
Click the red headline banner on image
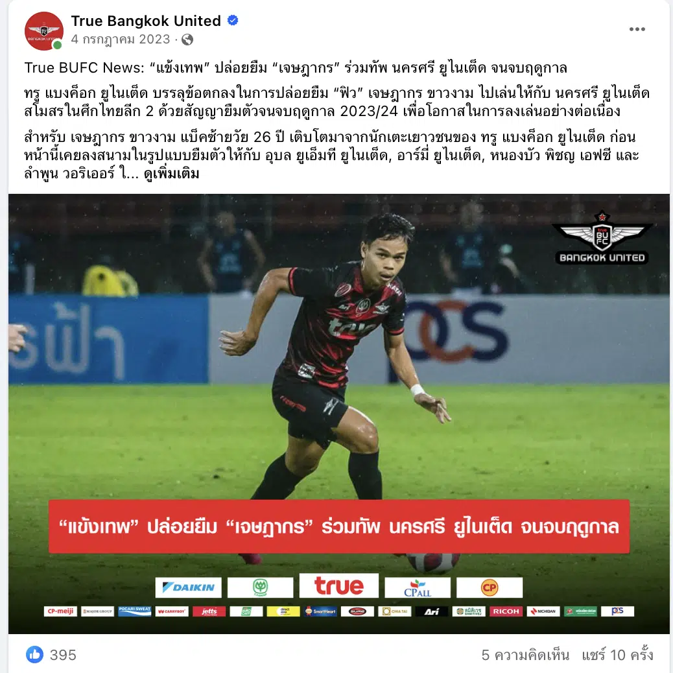tap(338, 526)
